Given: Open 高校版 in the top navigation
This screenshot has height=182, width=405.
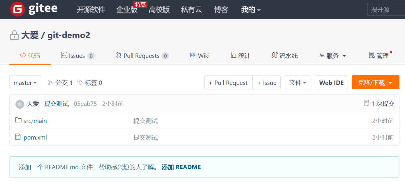Looking at the screenshot, I should pyautogui.click(x=159, y=10).
